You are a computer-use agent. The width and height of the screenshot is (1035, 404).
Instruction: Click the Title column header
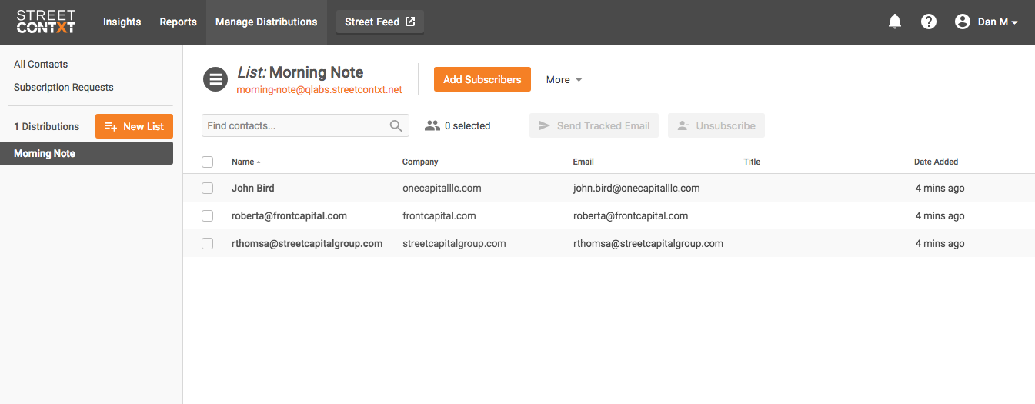[752, 162]
